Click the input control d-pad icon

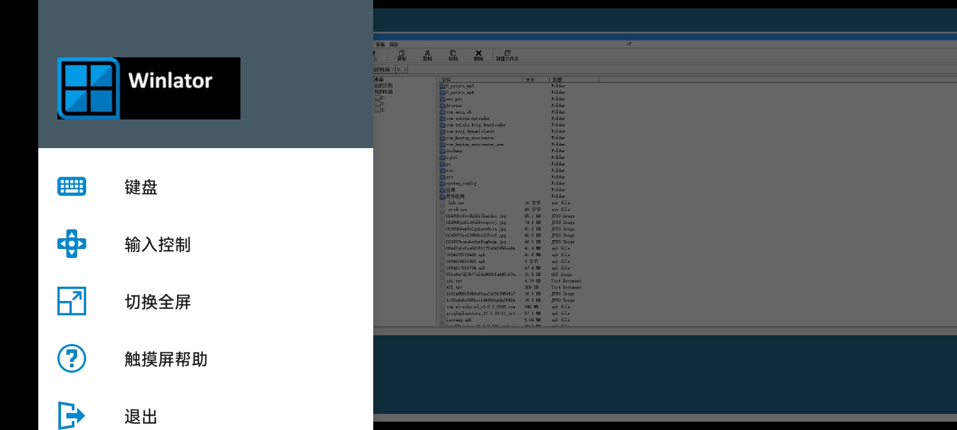72,244
